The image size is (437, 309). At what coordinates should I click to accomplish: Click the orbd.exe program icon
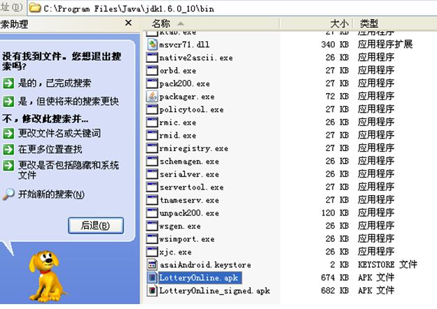pyautogui.click(x=152, y=71)
